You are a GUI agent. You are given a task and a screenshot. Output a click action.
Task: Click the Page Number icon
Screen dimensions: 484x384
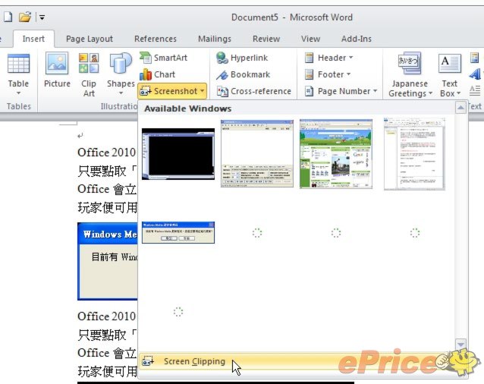(309, 91)
